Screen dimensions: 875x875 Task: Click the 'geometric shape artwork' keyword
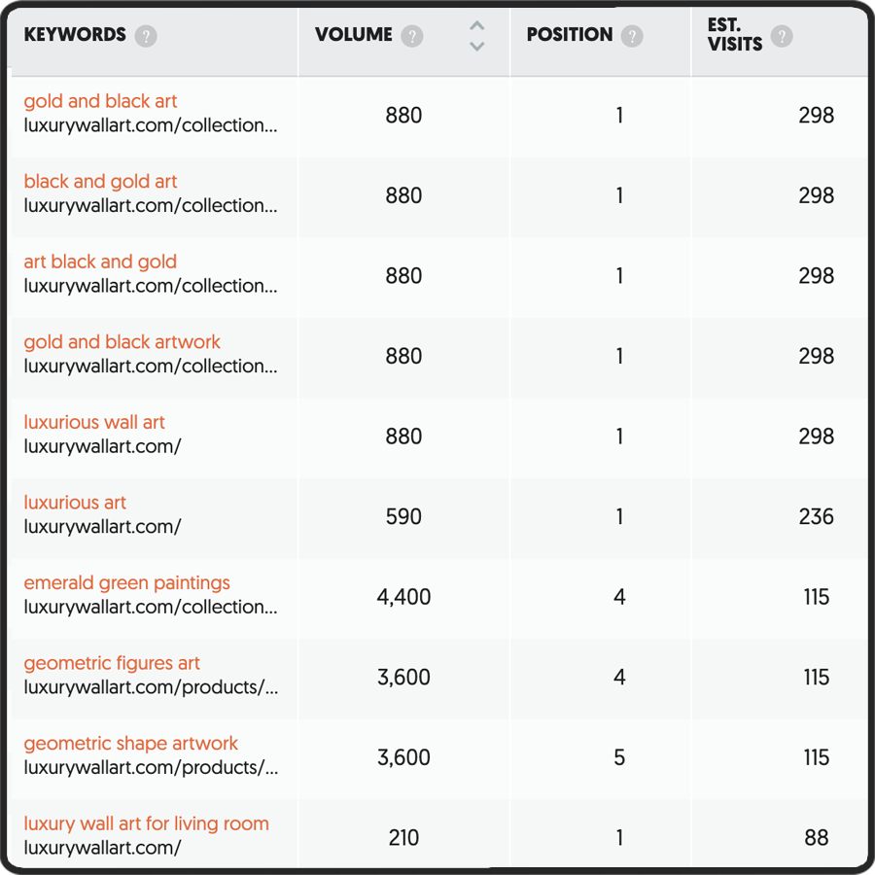pyautogui.click(x=130, y=744)
